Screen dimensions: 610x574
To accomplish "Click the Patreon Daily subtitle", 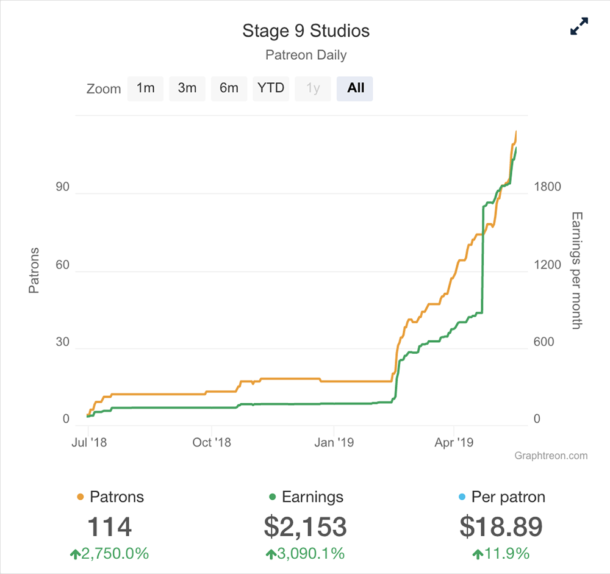I will (x=306, y=55).
